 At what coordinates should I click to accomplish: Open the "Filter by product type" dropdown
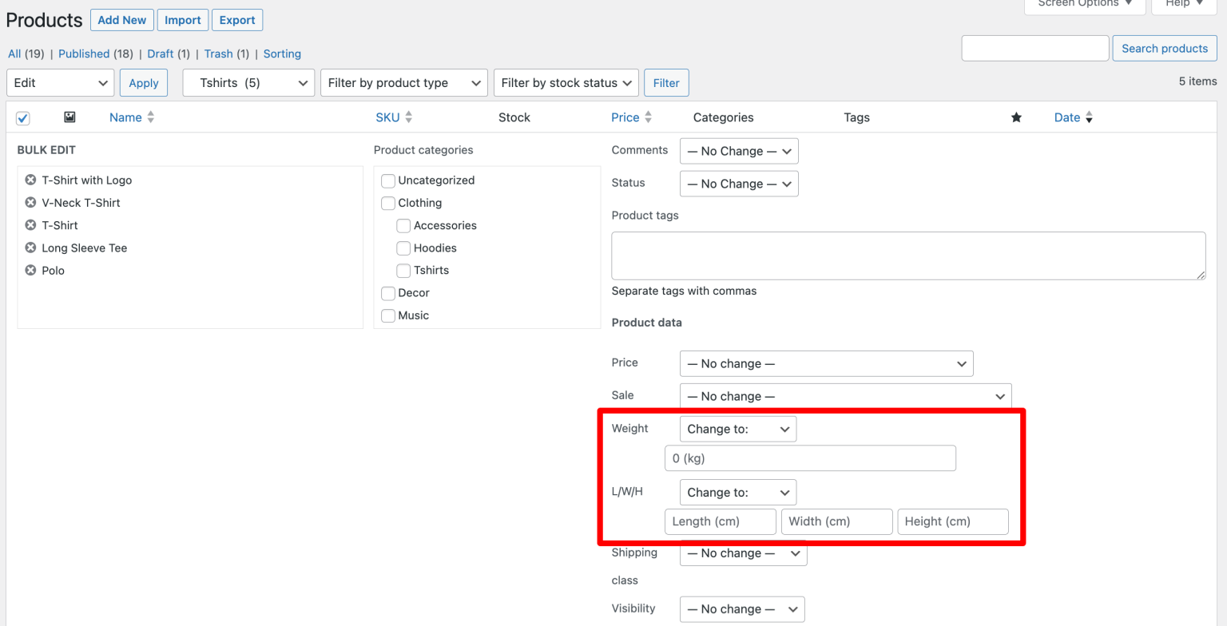pos(403,82)
